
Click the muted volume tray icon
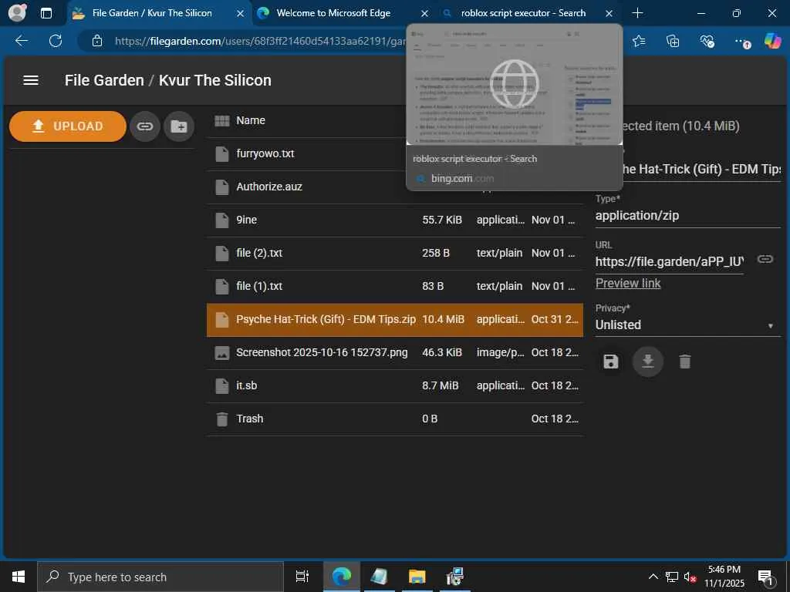tap(690, 577)
